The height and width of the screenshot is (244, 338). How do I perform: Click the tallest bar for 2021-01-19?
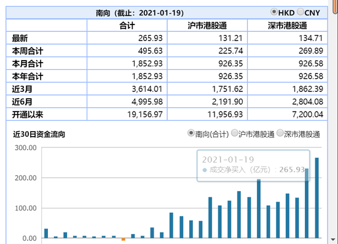pyautogui.click(x=316, y=198)
